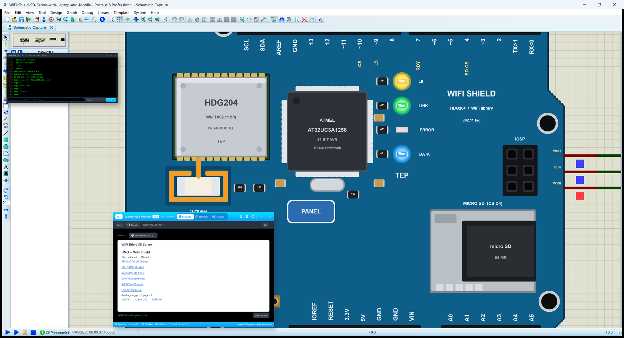Open the Debug menu
The width and height of the screenshot is (624, 338).
(87, 12)
